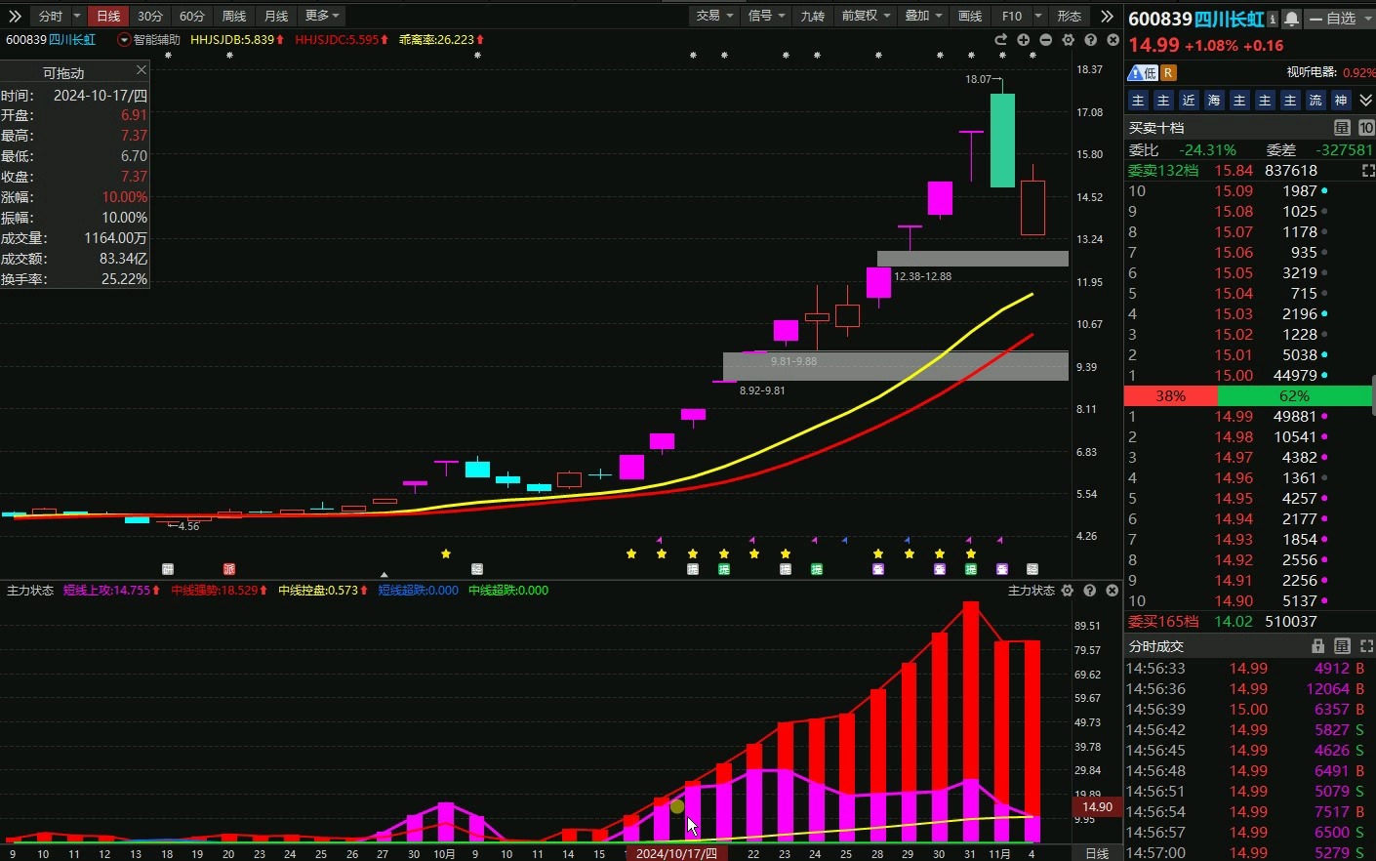
Task: Click the 流 tag button
Action: tap(1315, 101)
